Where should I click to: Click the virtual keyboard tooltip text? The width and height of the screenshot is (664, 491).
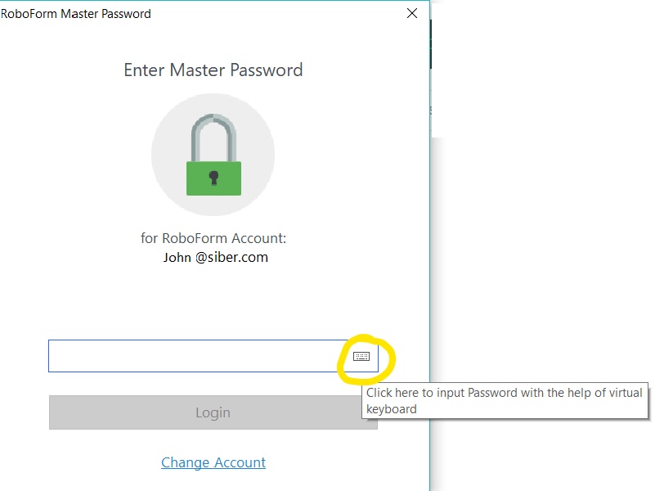504,401
